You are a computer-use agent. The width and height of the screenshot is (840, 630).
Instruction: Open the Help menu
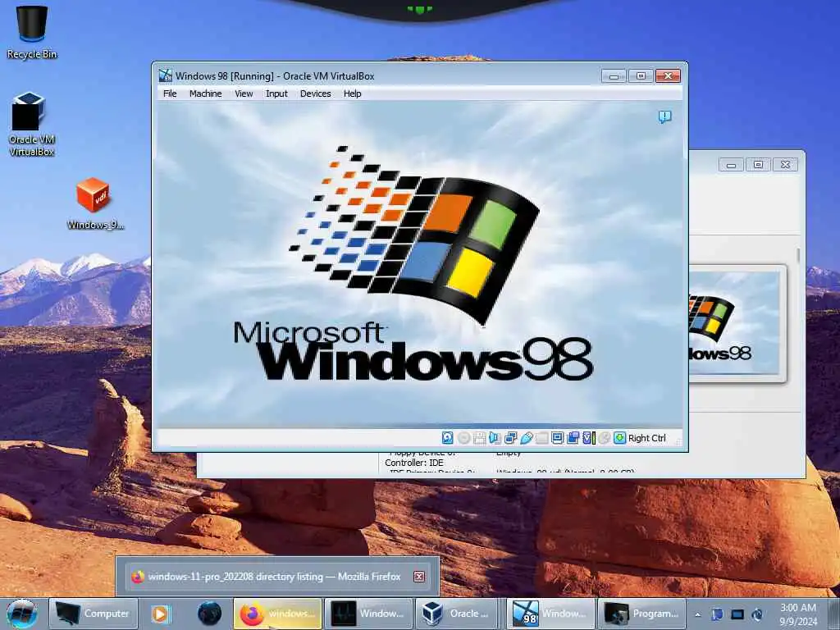(352, 94)
